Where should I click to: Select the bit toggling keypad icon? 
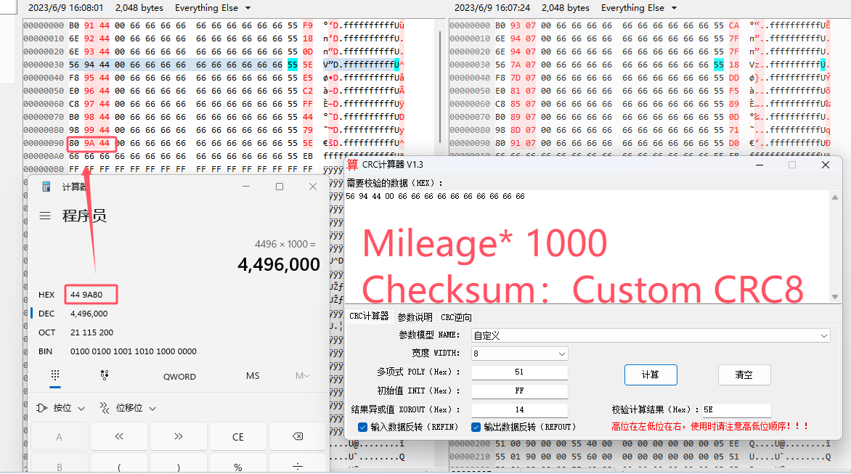click(x=105, y=376)
